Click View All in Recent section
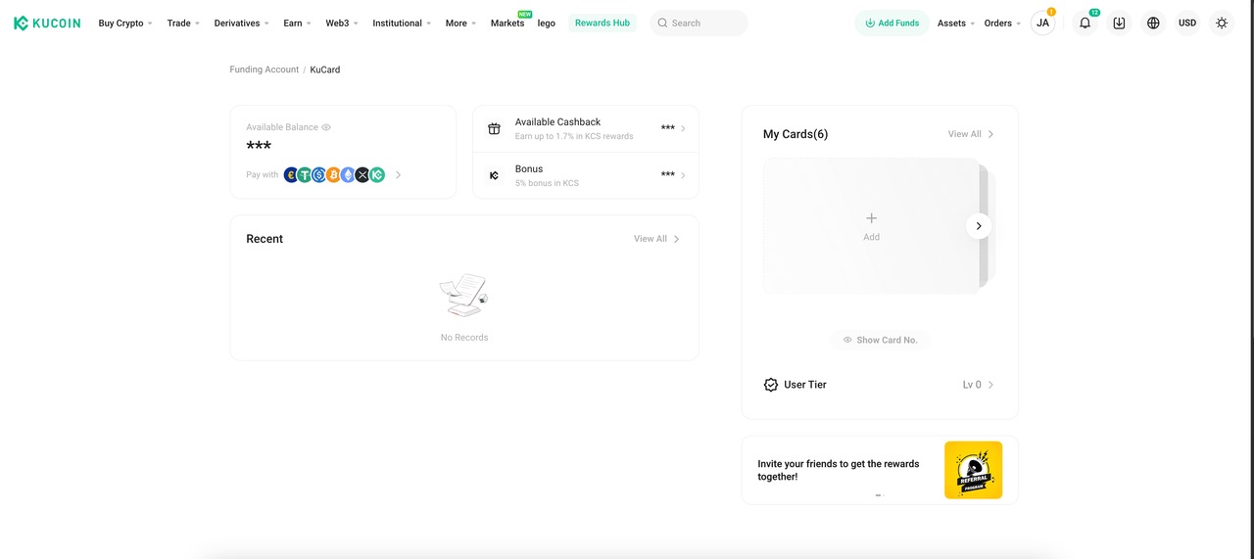This screenshot has width=1254, height=559. pyautogui.click(x=655, y=239)
